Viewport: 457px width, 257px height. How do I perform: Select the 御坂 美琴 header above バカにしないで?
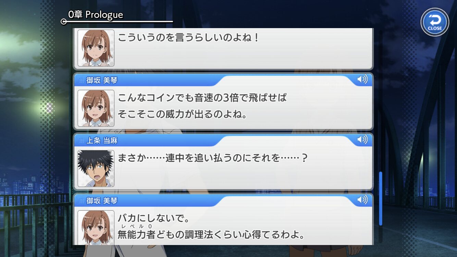coord(102,201)
